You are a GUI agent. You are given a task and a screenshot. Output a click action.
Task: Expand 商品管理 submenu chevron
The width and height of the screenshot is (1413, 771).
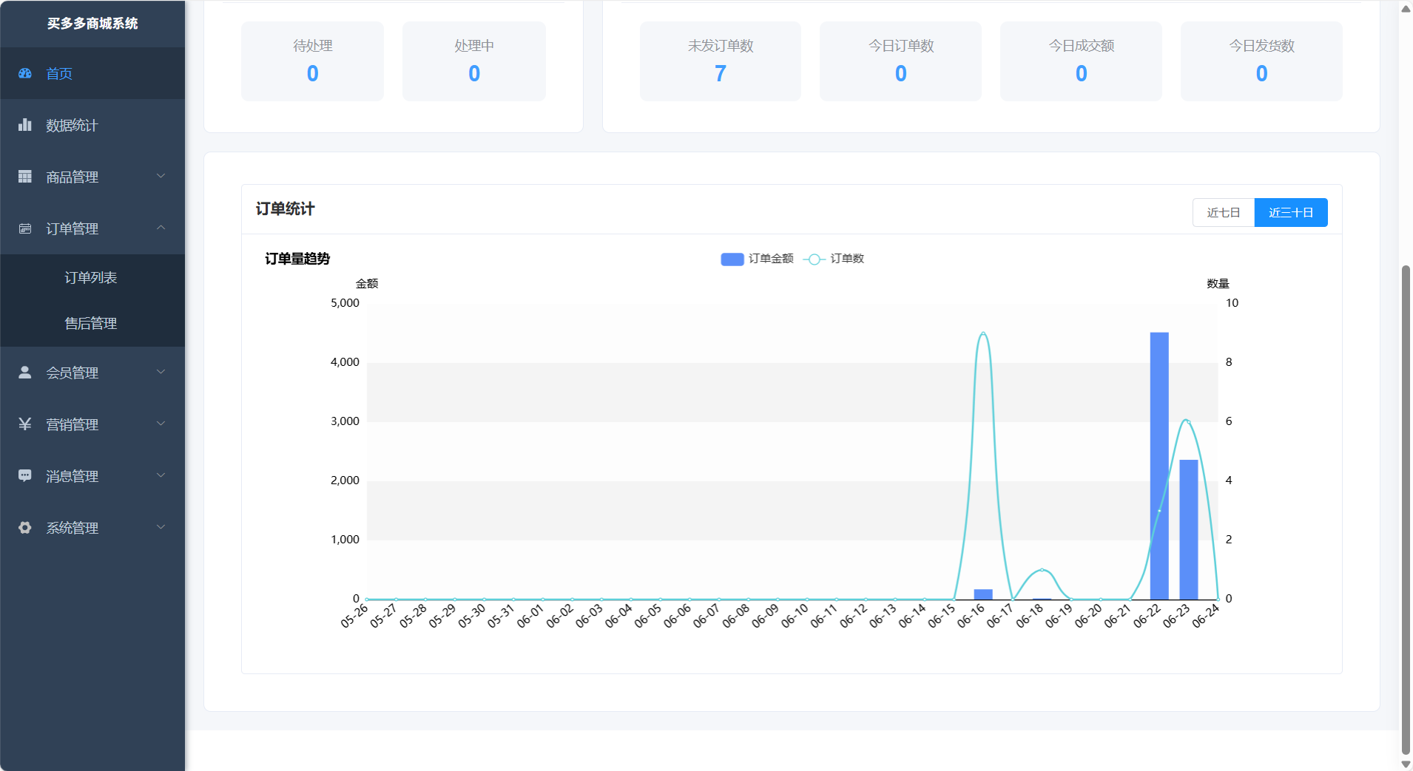click(161, 176)
